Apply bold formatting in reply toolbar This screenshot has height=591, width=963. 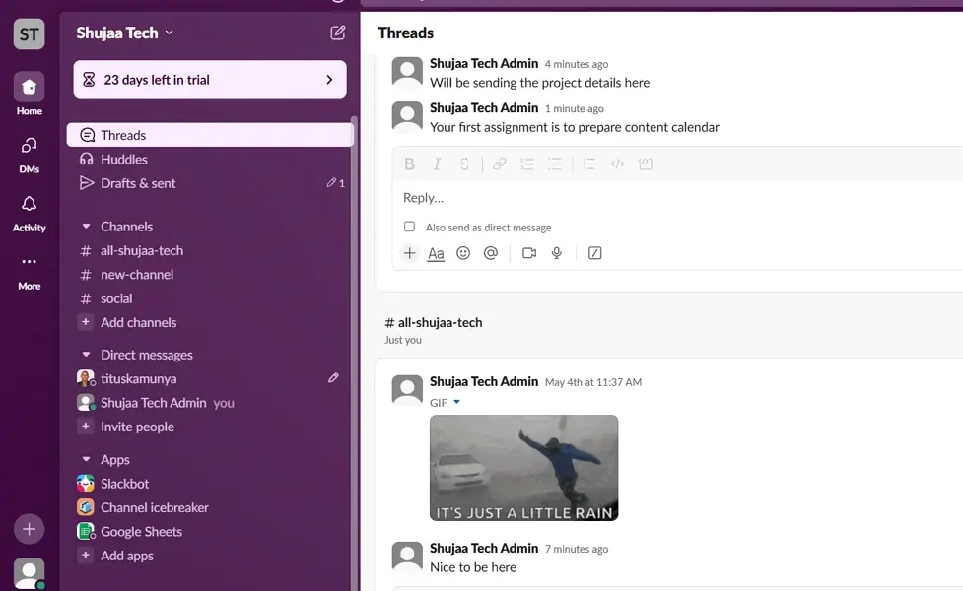(410, 164)
